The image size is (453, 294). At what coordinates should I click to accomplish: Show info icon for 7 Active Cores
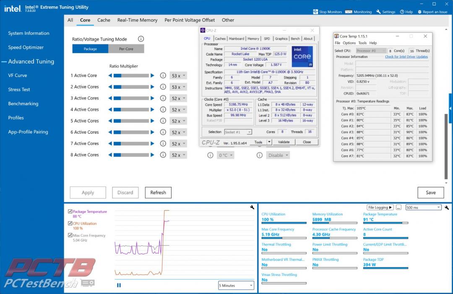[x=163, y=144]
